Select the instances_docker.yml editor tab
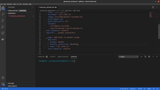 [47, 7]
